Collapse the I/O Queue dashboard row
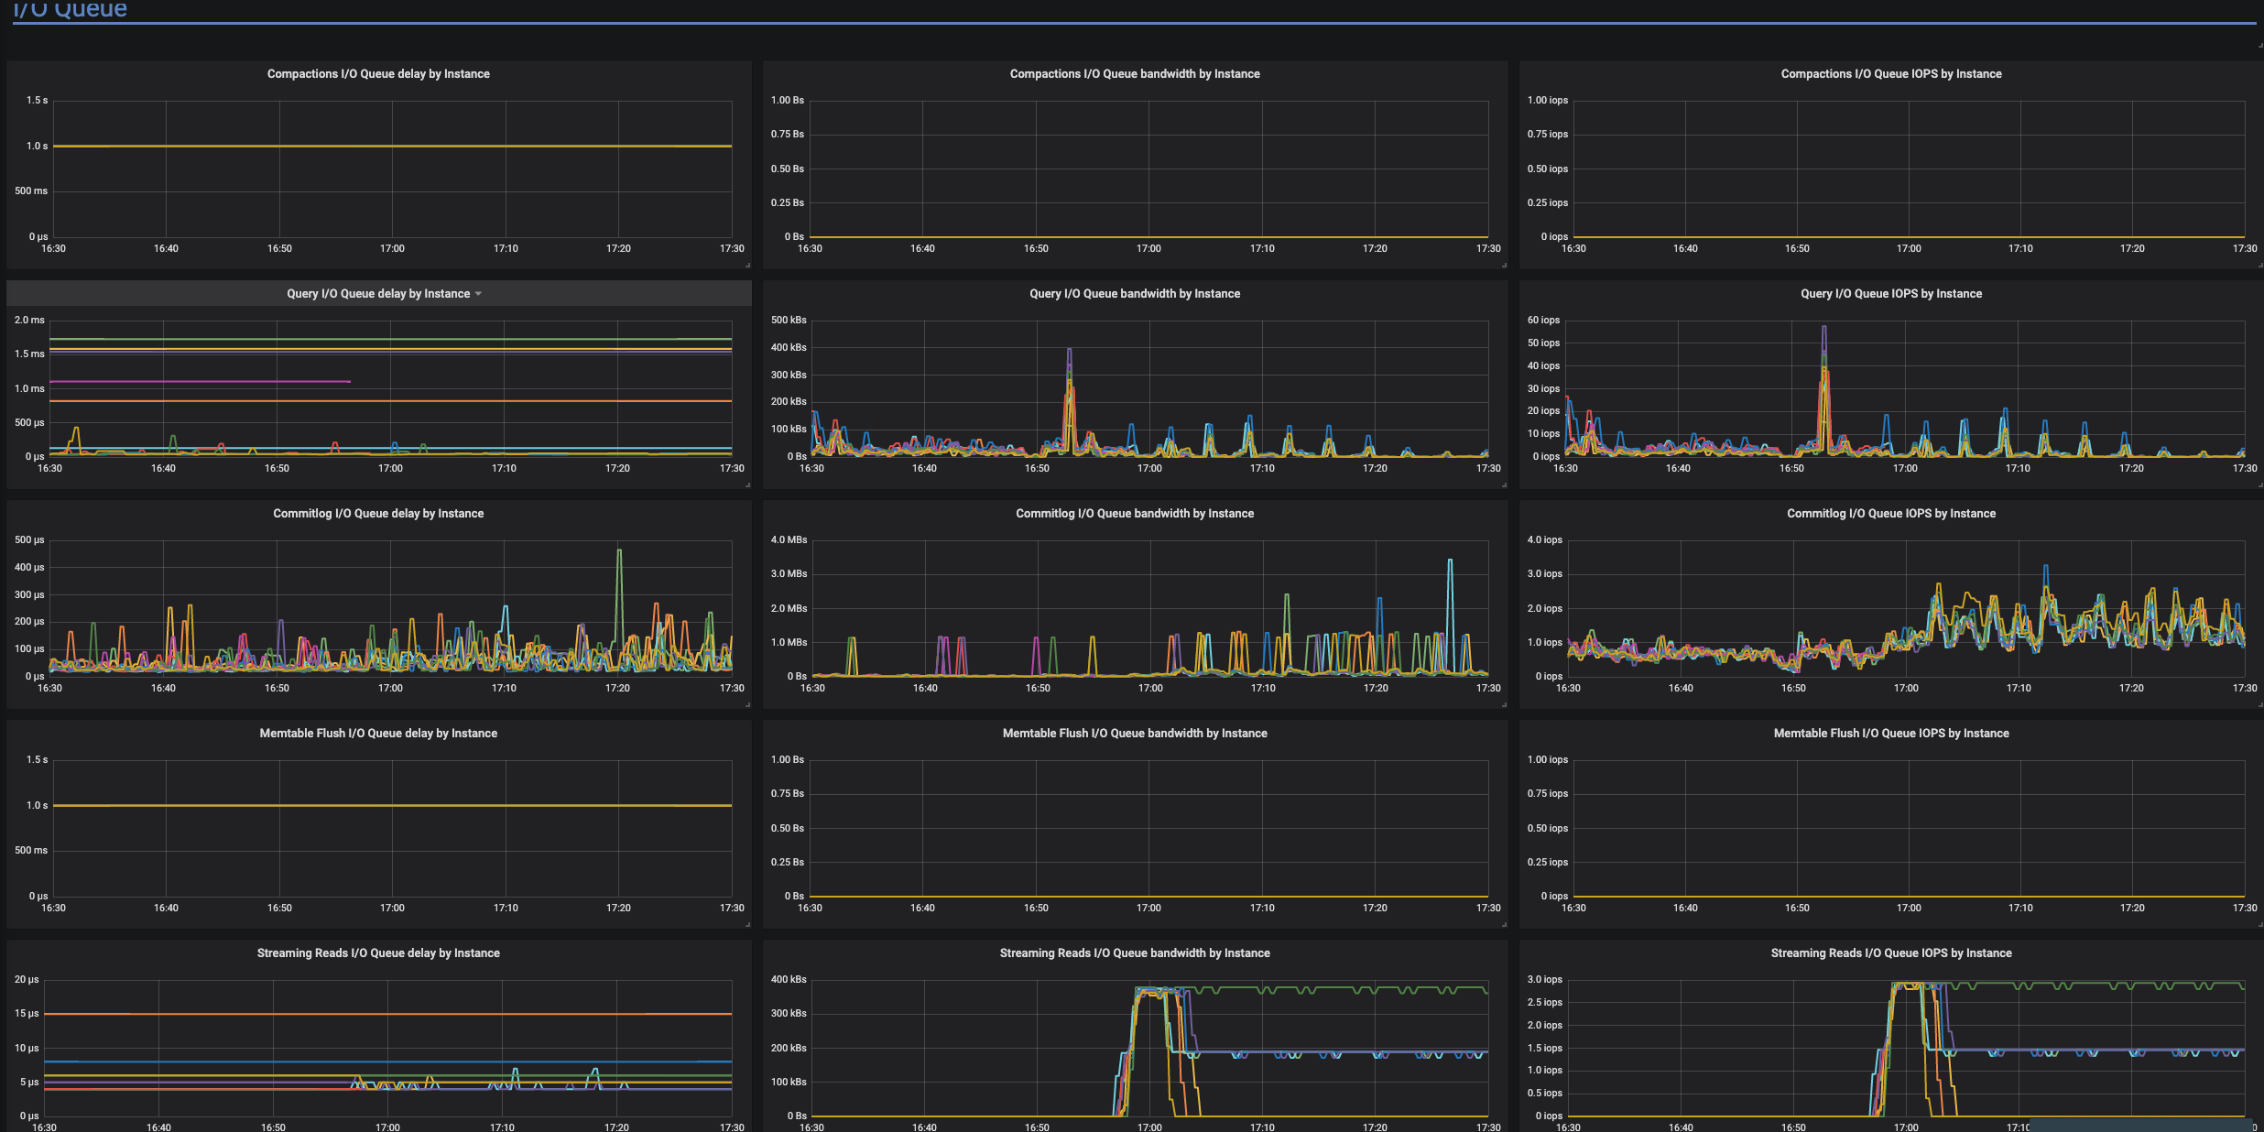Screen dimensions: 2264x1132 coord(69,10)
